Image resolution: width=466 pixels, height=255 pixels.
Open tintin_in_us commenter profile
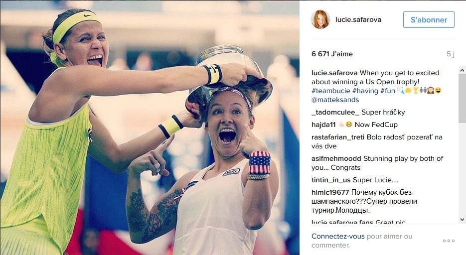[331, 180]
